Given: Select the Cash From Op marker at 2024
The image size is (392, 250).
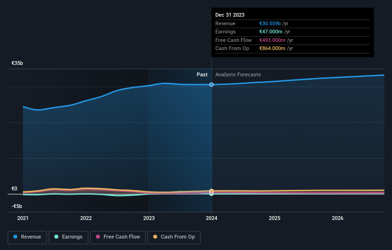Looking at the screenshot, I should coord(212,191).
